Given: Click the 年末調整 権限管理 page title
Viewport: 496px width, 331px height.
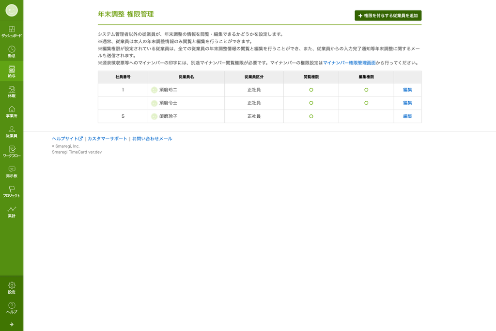Looking at the screenshot, I should pyautogui.click(x=126, y=14).
